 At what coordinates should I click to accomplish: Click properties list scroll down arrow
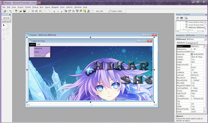point(205,112)
